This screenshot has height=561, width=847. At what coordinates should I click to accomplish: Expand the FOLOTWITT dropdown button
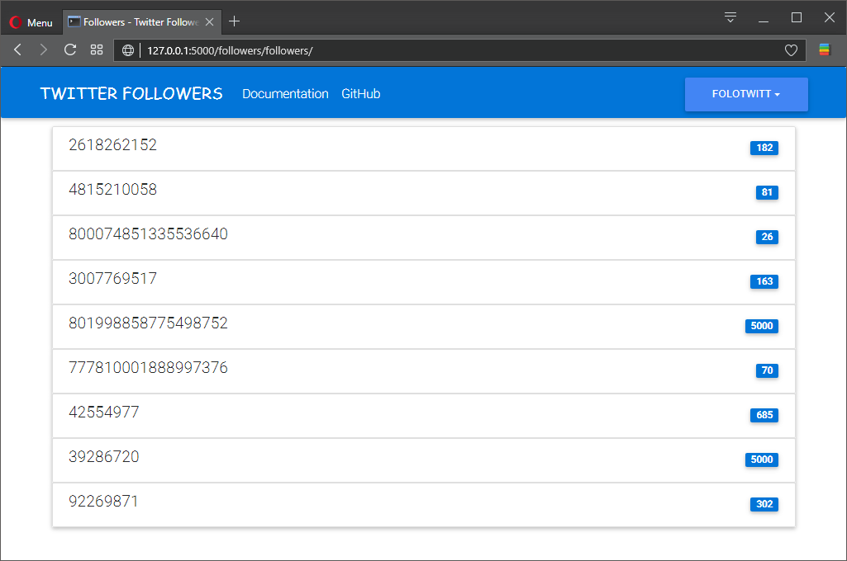click(746, 94)
